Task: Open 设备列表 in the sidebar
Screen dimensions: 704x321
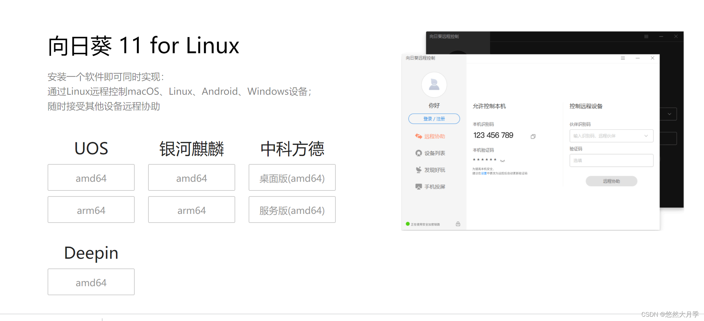Action: coord(431,153)
